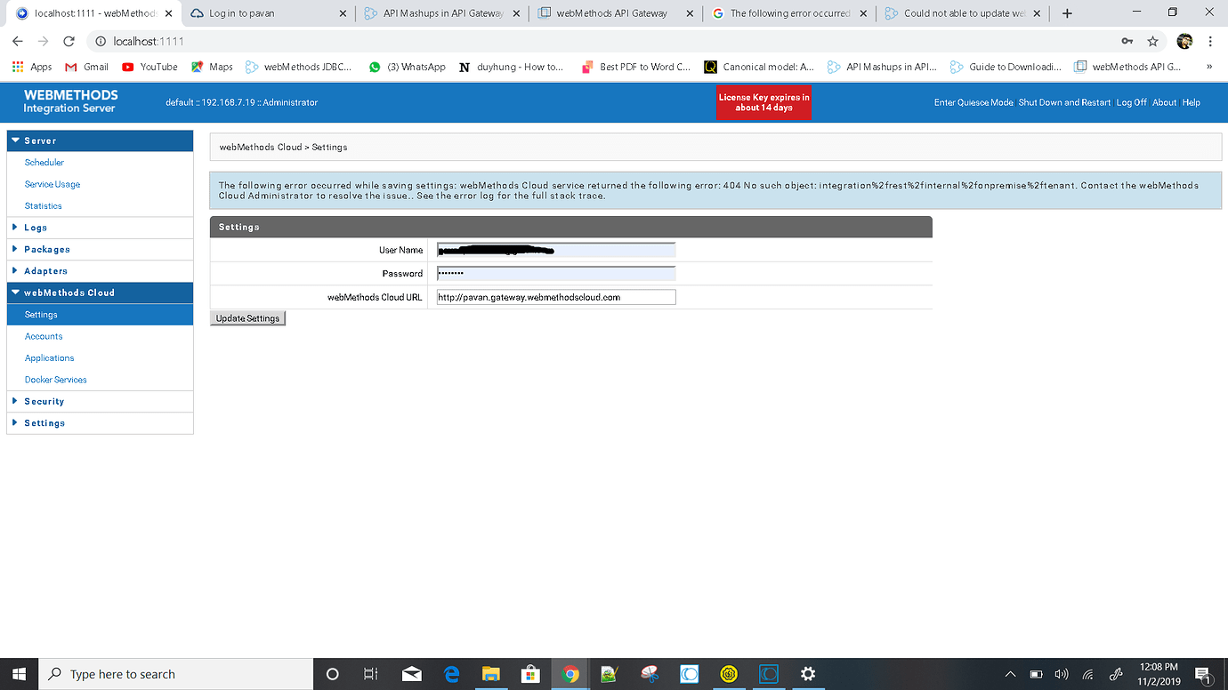Bookmark this page with the star icon
The image size is (1228, 690).
coord(1152,42)
